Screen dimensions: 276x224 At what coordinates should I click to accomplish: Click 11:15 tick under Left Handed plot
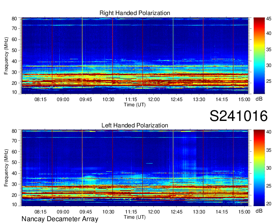(131, 212)
